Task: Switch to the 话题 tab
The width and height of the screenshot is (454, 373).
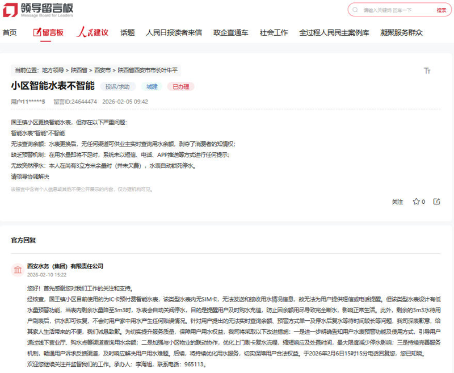Action: click(127, 32)
